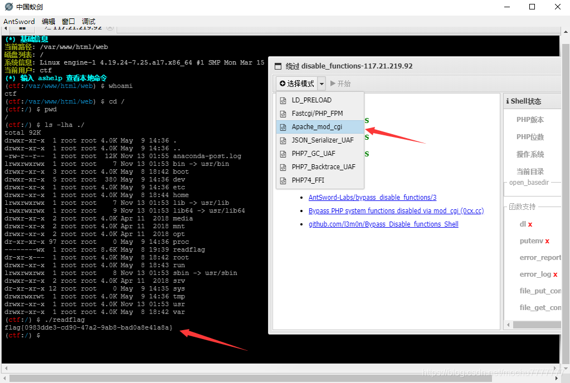This screenshot has height=383, width=570.
Task: Minimize the 中国蚁剑 window
Action: tap(507, 7)
